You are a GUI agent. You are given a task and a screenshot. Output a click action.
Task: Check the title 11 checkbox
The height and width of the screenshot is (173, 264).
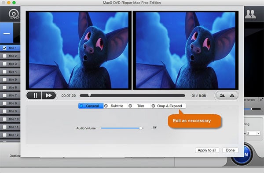point(5,127)
